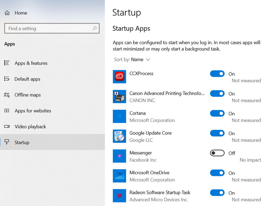Click the Google Update Core icon

[119, 136]
